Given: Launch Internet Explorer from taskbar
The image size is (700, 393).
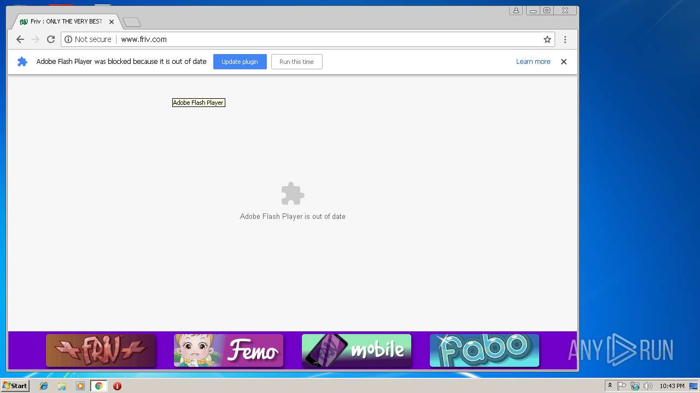Looking at the screenshot, I should 44,386.
